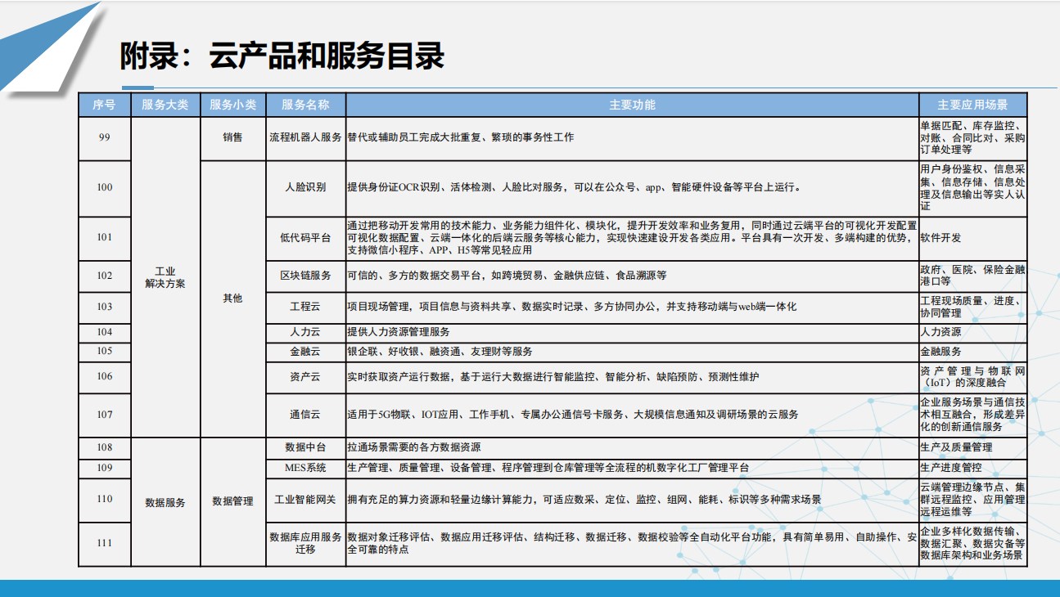Screen dimensions: 1060x597
Task: Select the 工程云 service cell
Action: coord(305,307)
